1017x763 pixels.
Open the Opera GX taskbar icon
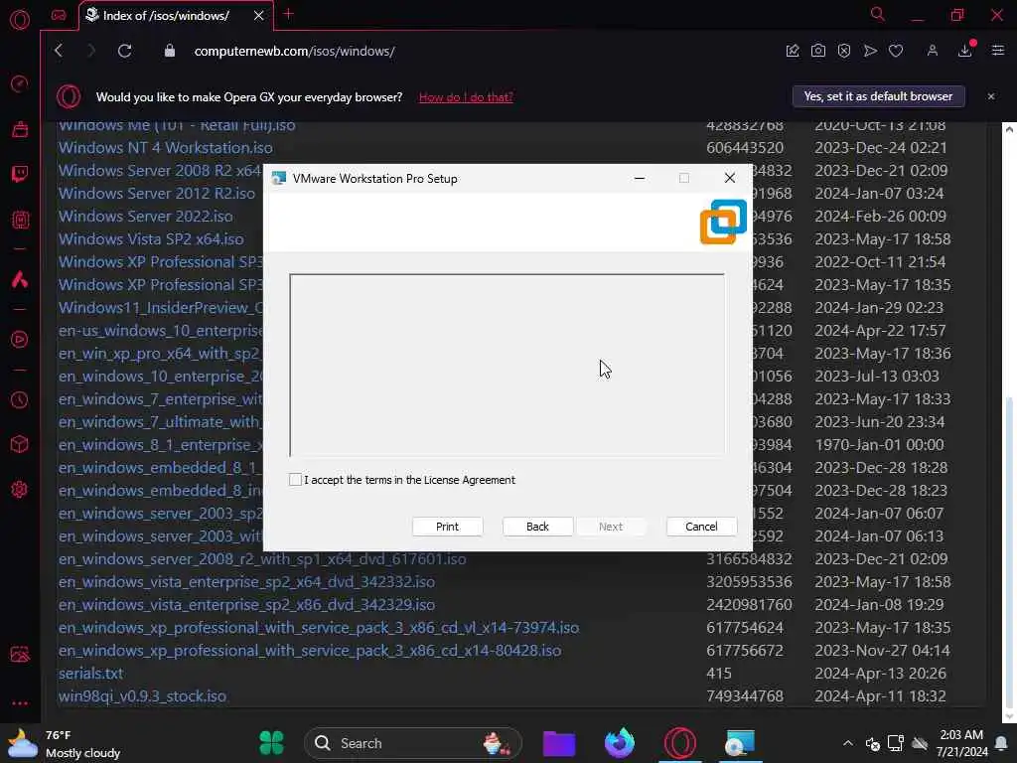click(679, 743)
